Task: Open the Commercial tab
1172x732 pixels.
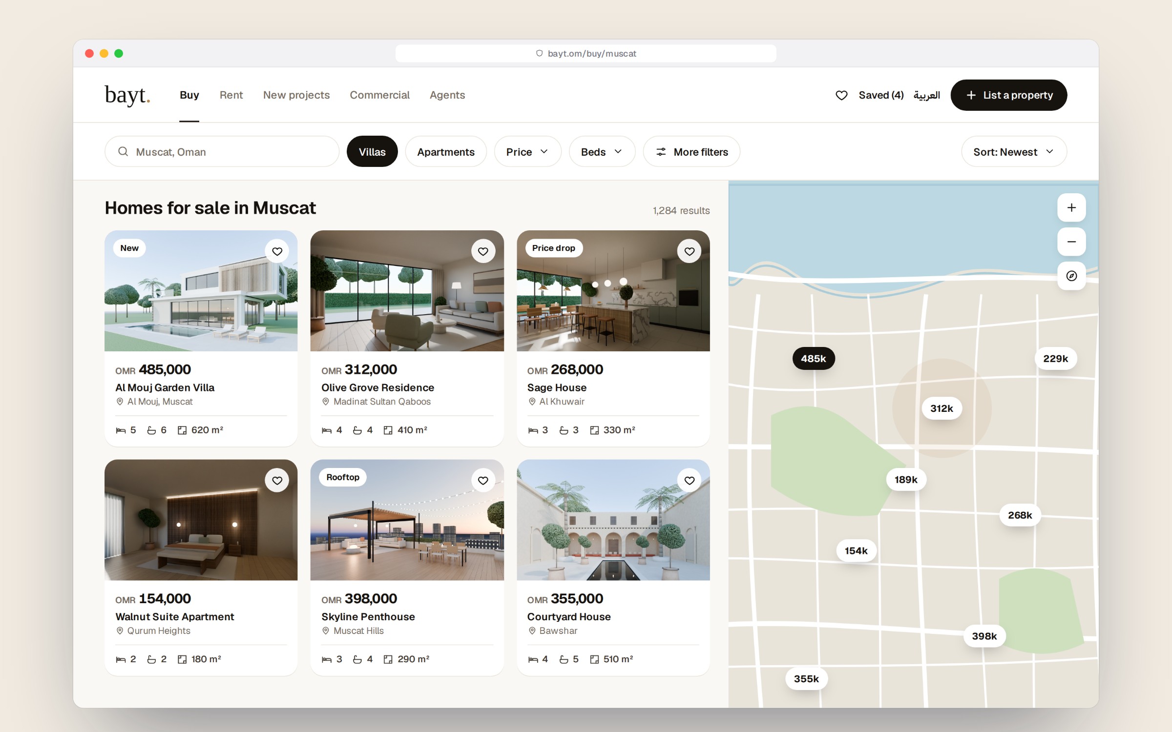Action: click(x=379, y=95)
